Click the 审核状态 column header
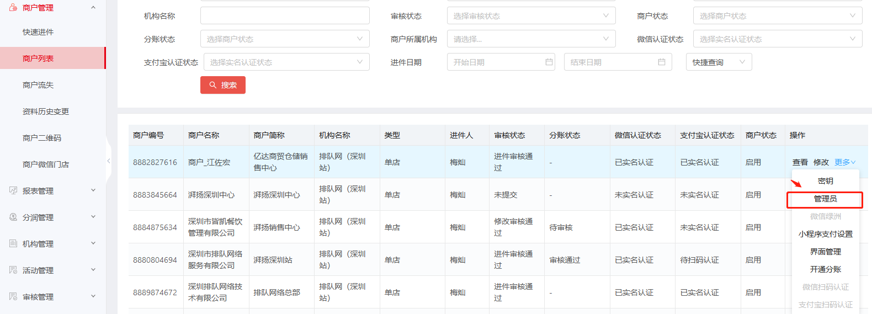The image size is (872, 314). 509,135
